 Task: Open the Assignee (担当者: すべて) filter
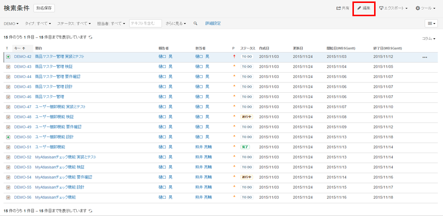point(111,24)
